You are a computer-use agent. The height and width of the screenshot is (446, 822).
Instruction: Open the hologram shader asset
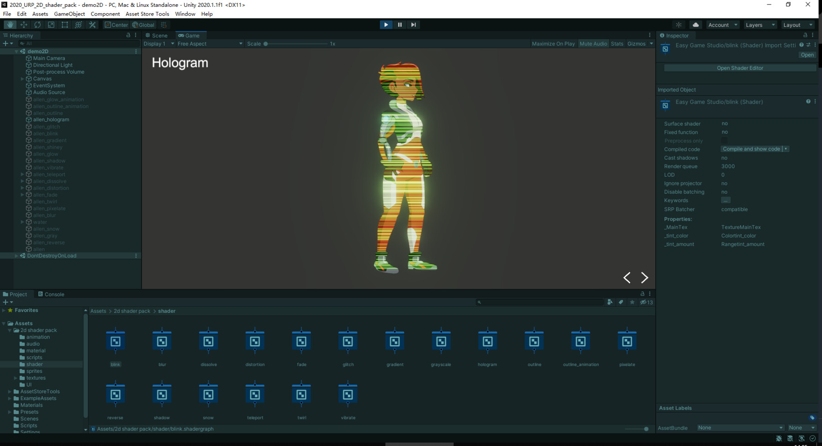pos(487,341)
